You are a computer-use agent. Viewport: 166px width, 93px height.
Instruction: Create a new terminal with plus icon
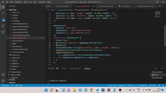point(155,68)
